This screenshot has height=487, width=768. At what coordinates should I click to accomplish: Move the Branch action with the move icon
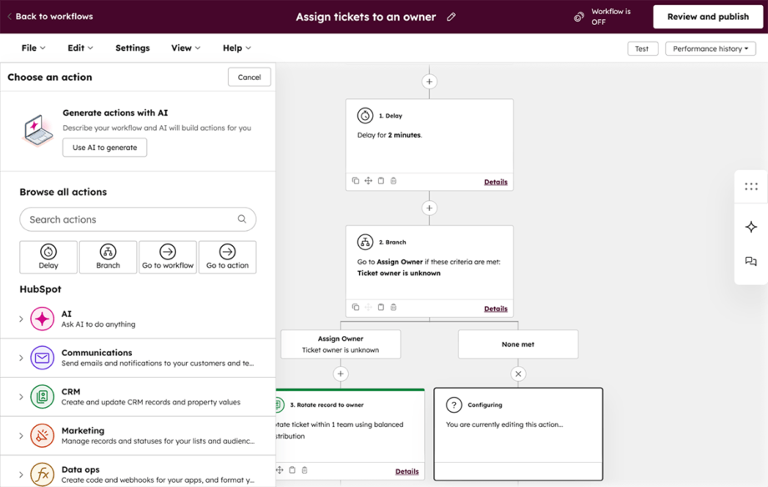coord(368,308)
